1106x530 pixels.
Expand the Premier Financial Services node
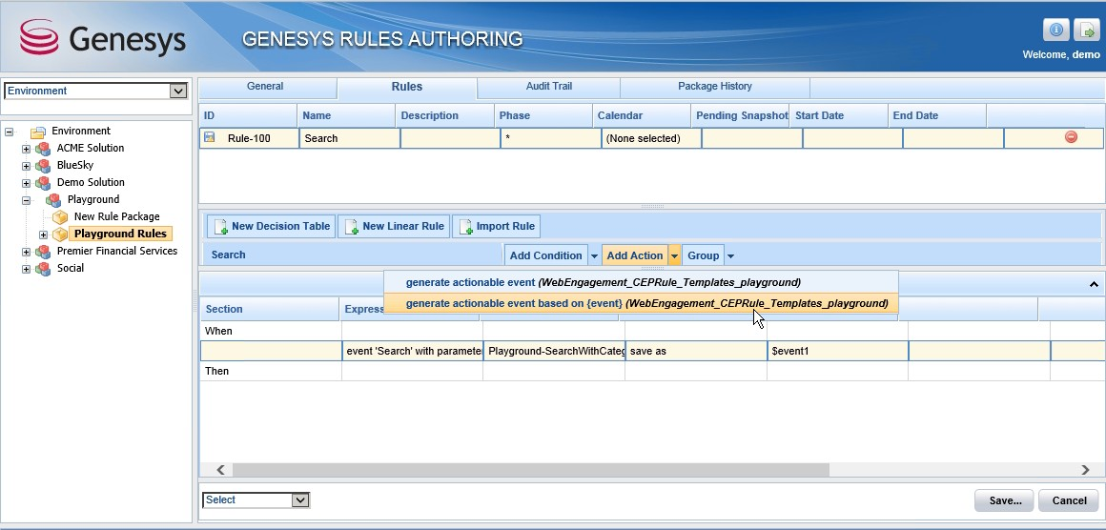click(x=26, y=252)
